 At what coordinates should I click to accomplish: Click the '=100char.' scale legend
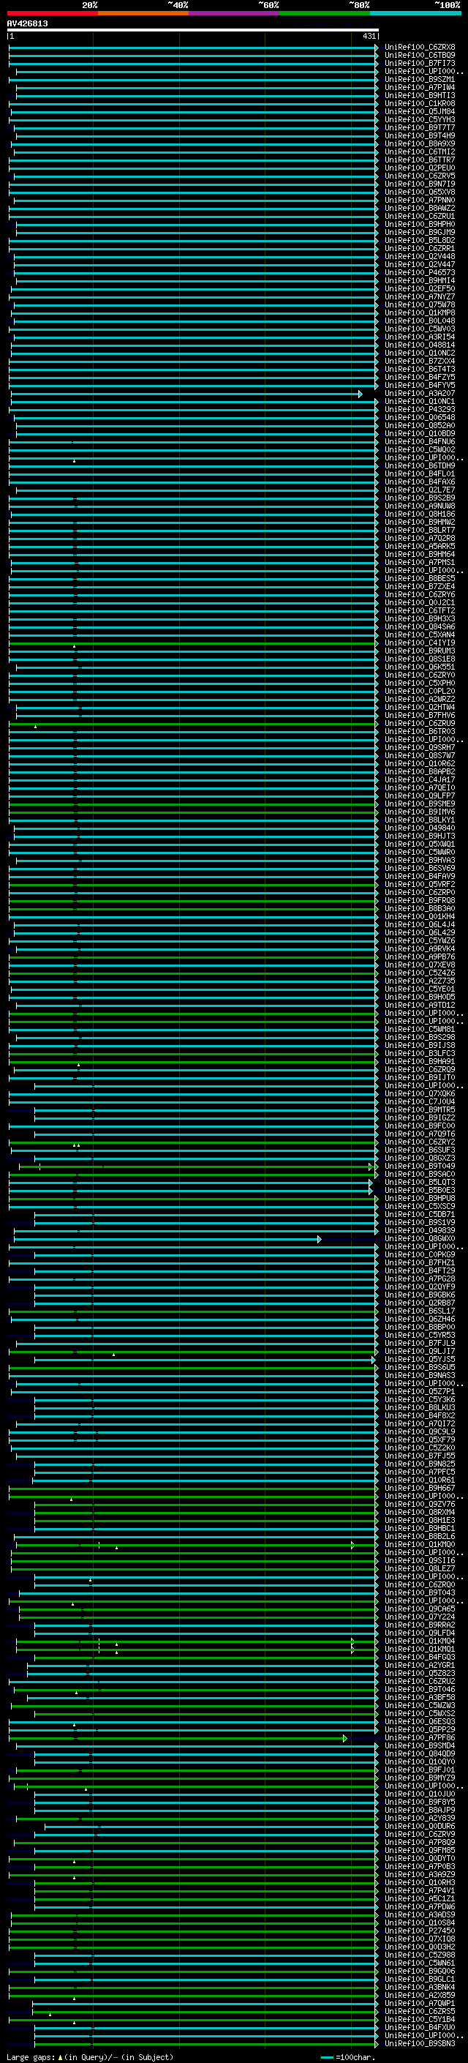click(x=347, y=2056)
